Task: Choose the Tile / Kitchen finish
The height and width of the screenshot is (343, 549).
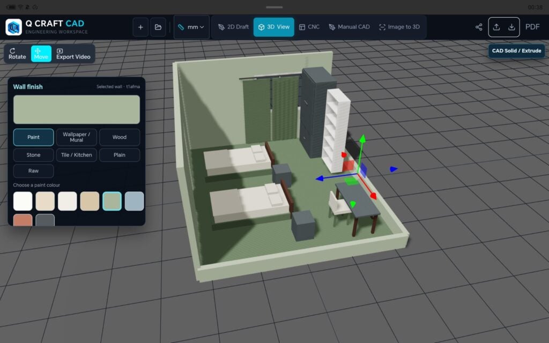Action: 76,155
